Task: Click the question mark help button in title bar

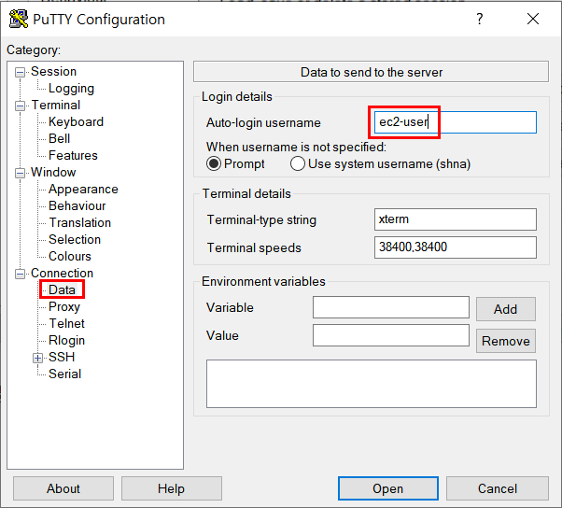Action: click(x=480, y=19)
